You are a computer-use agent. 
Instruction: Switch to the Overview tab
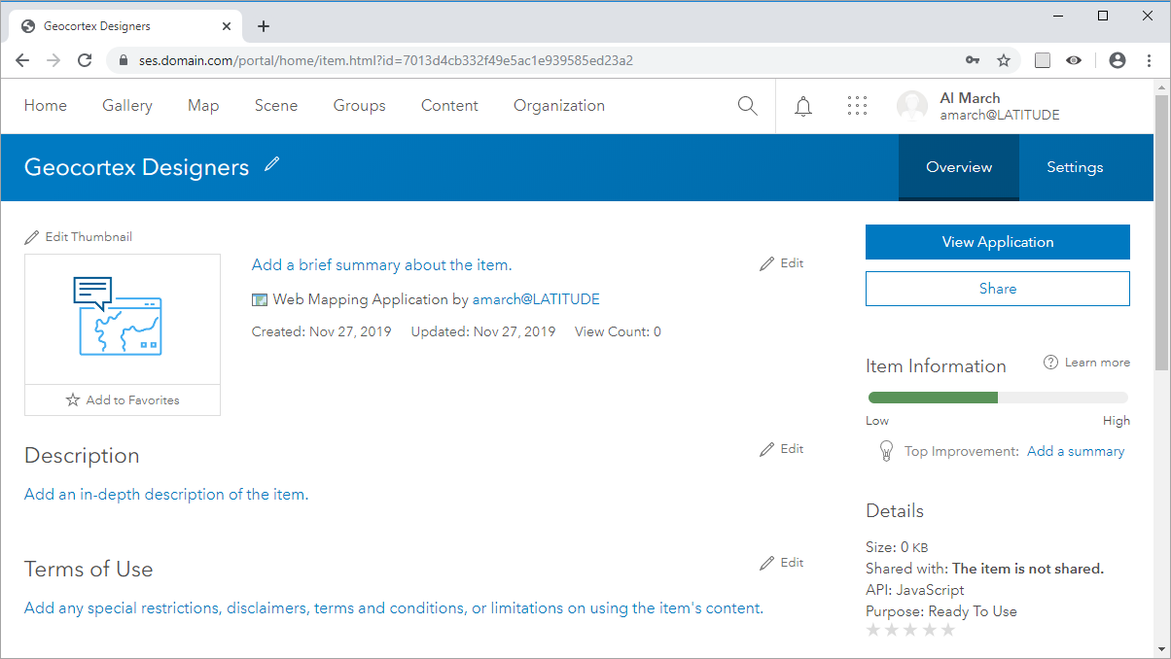pyautogui.click(x=959, y=167)
